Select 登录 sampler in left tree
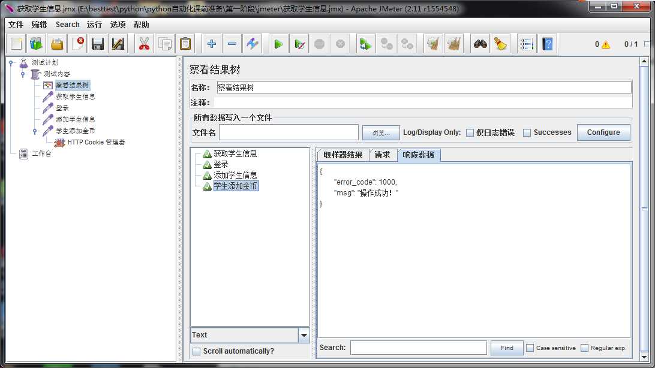The height and width of the screenshot is (368, 655). coord(62,108)
